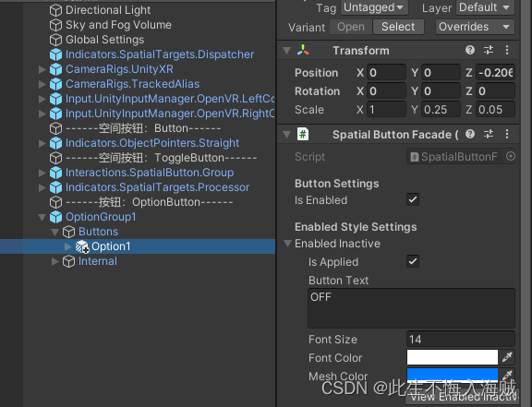
Task: Toggle the Is Enabled checkbox
Action: coord(413,199)
